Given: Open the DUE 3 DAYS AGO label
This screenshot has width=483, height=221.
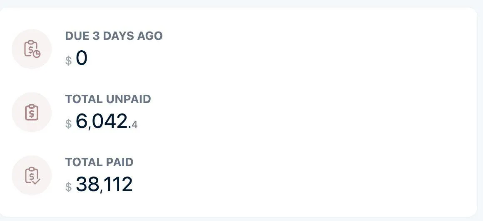Looking at the screenshot, I should tap(114, 36).
